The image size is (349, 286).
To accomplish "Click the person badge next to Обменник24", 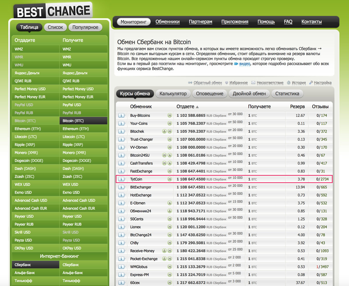I will coord(170,211).
